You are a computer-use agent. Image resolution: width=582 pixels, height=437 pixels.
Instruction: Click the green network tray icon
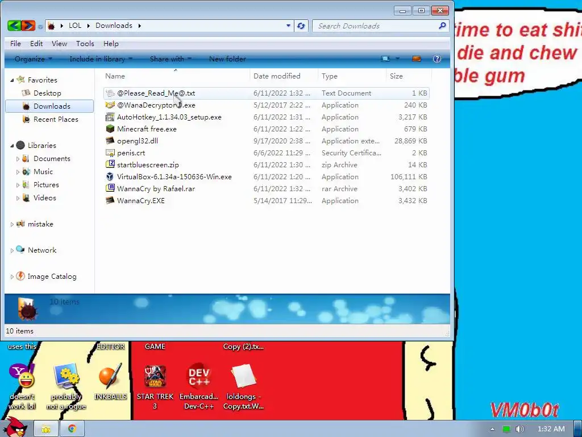pos(506,429)
